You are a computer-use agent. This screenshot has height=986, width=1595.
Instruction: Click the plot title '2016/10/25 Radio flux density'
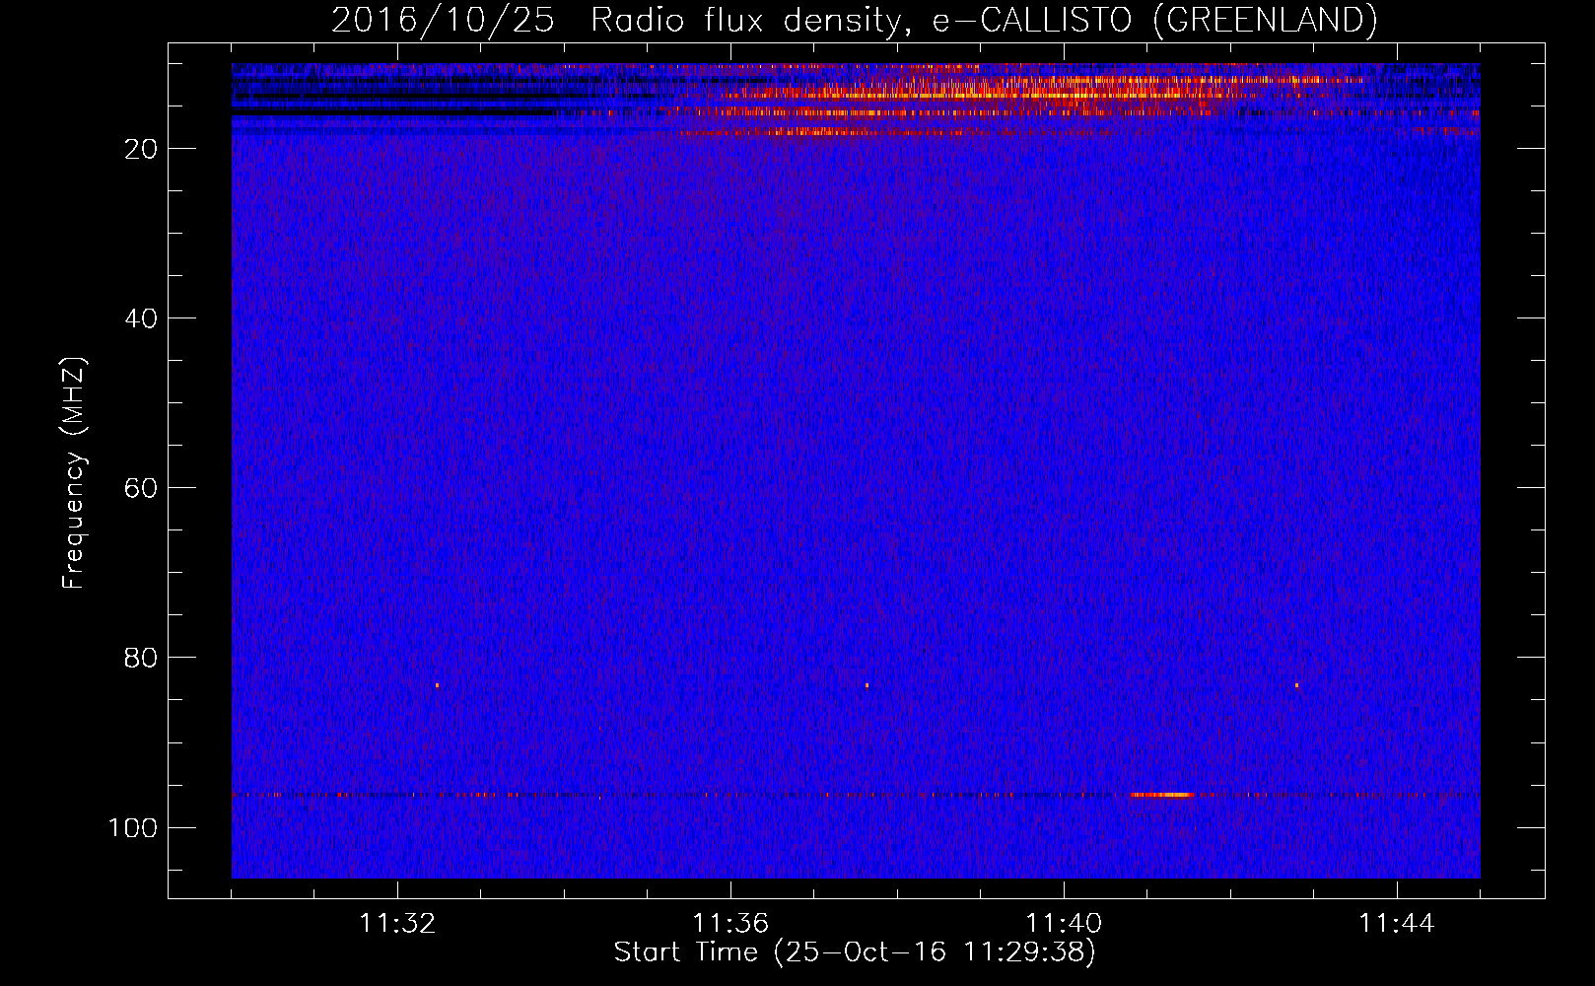point(855,21)
